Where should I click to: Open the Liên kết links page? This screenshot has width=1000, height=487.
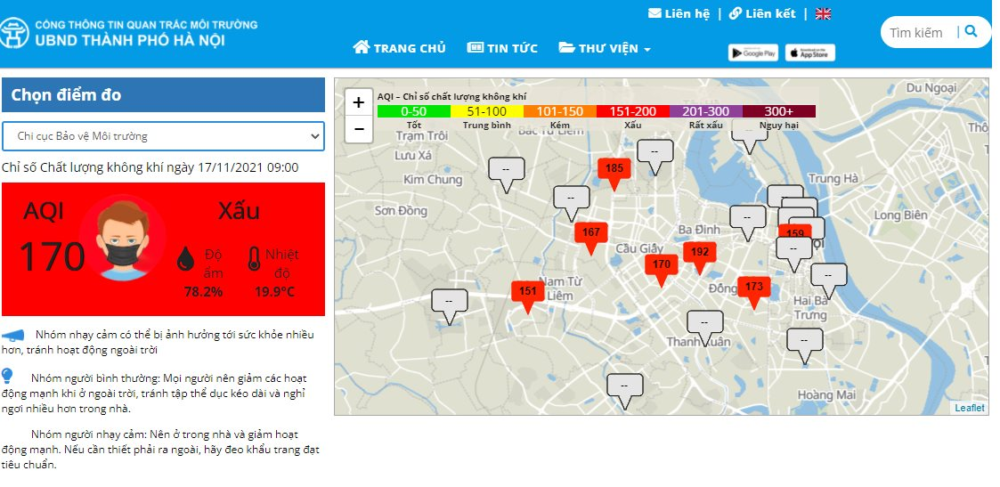pyautogui.click(x=761, y=13)
